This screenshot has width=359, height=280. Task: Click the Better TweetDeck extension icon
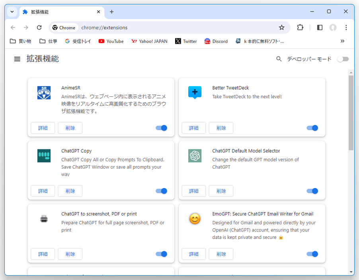195,92
